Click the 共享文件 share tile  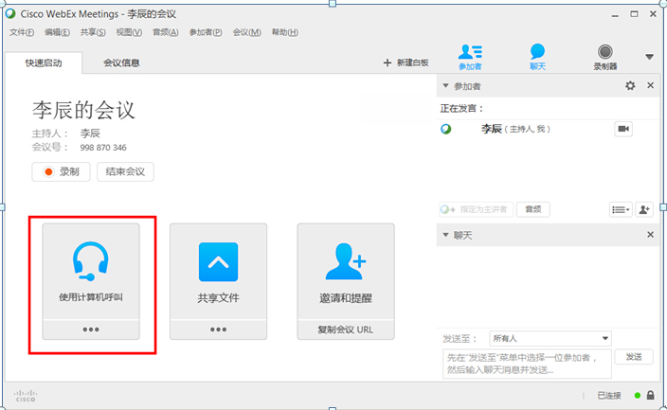pyautogui.click(x=218, y=271)
